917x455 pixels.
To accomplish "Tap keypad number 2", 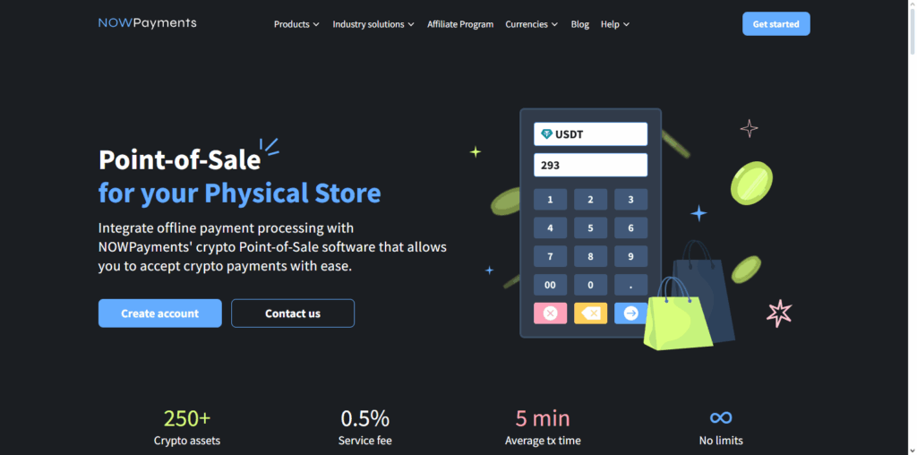I will pos(590,200).
